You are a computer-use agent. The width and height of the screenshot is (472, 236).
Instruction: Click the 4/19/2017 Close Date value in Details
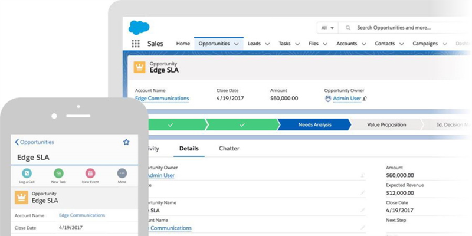400,211
